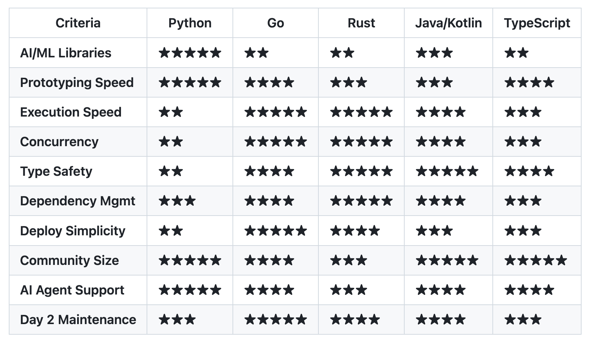This screenshot has height=342, width=590.
Task: Click the Concurrency row label
Action: (59, 142)
